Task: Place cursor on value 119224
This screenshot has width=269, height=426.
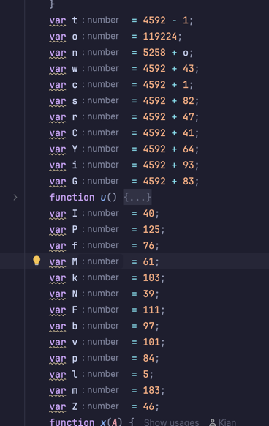Action: (x=160, y=37)
